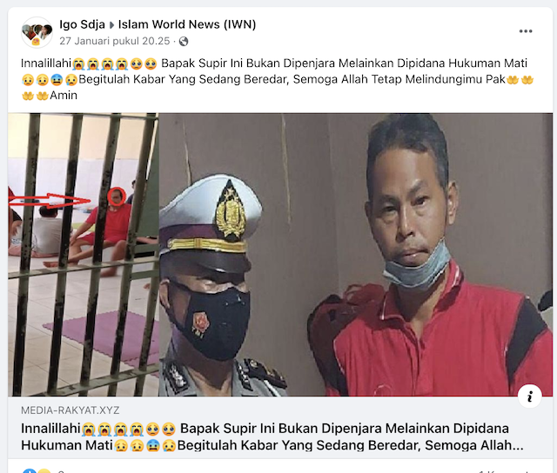557x473 pixels.
Task: Click the reactions count beside the emoji icons
Action: pyautogui.click(x=61, y=471)
